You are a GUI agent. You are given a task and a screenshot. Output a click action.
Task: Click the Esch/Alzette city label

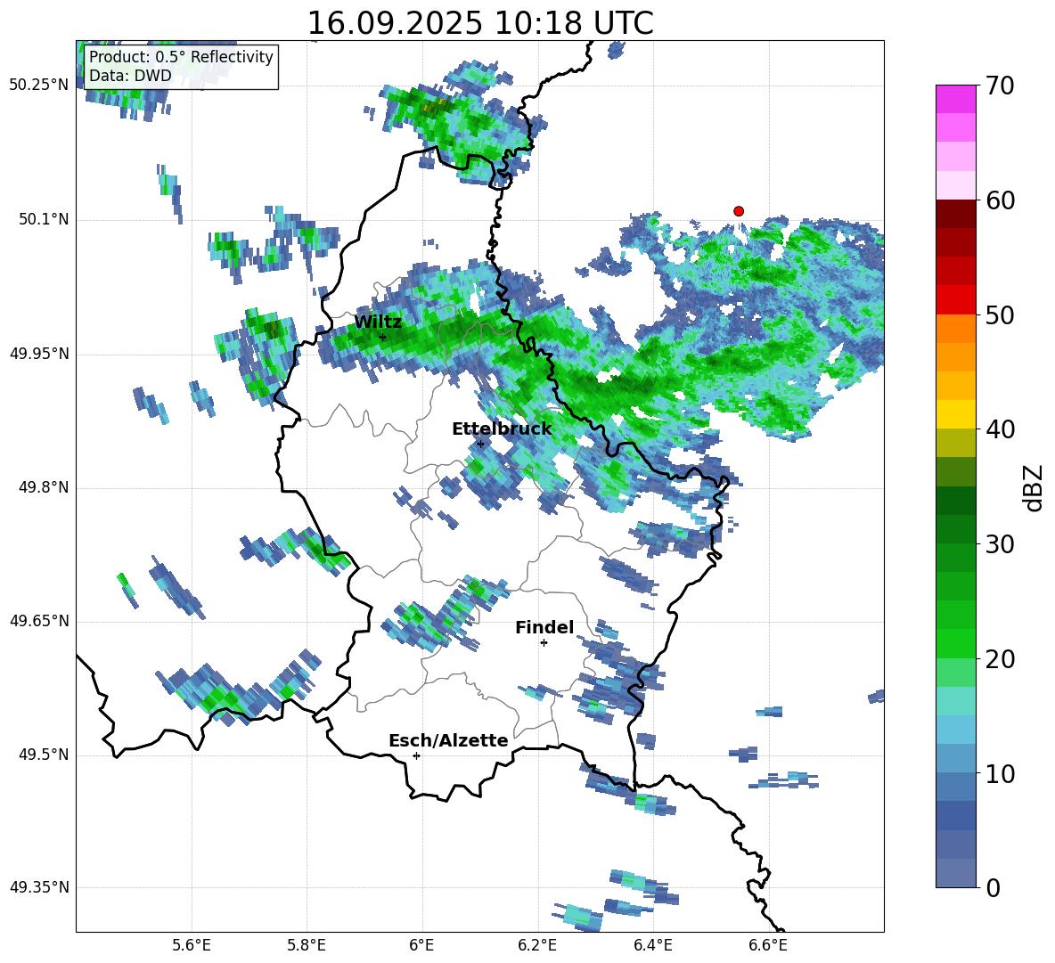(448, 741)
